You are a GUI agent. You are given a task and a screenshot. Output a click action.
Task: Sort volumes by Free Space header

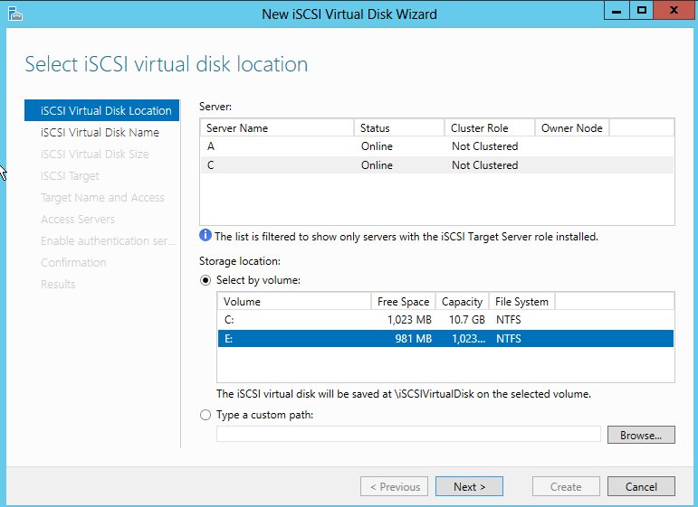click(x=403, y=301)
